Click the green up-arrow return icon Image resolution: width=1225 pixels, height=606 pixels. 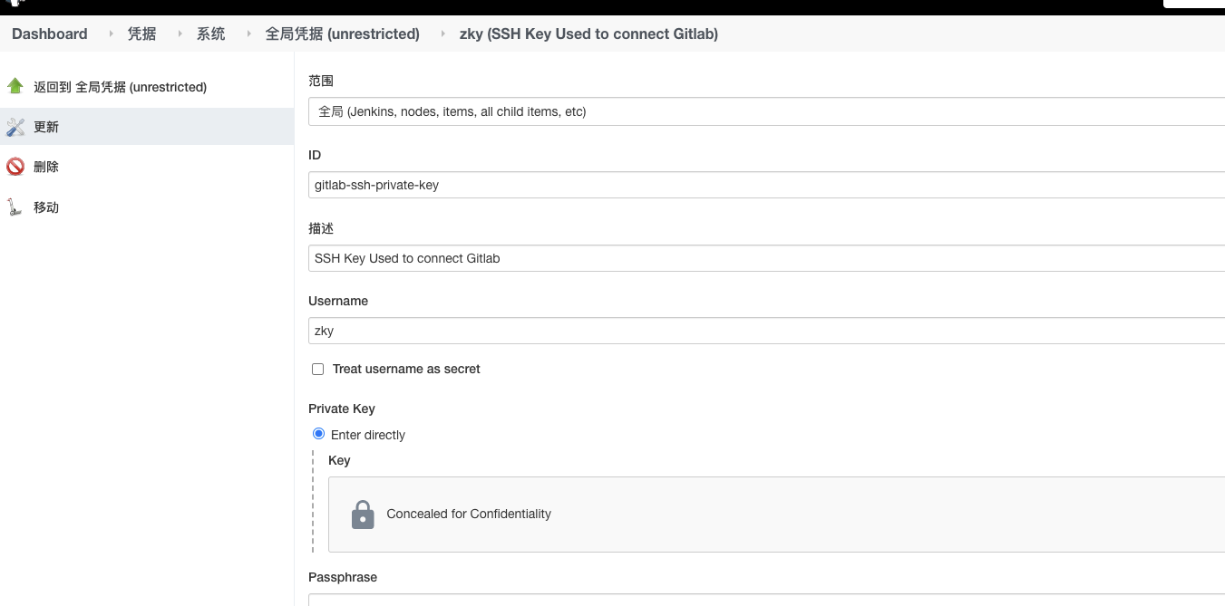click(15, 86)
